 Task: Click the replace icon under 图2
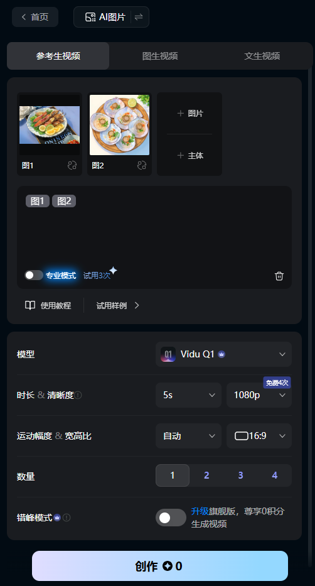click(142, 165)
